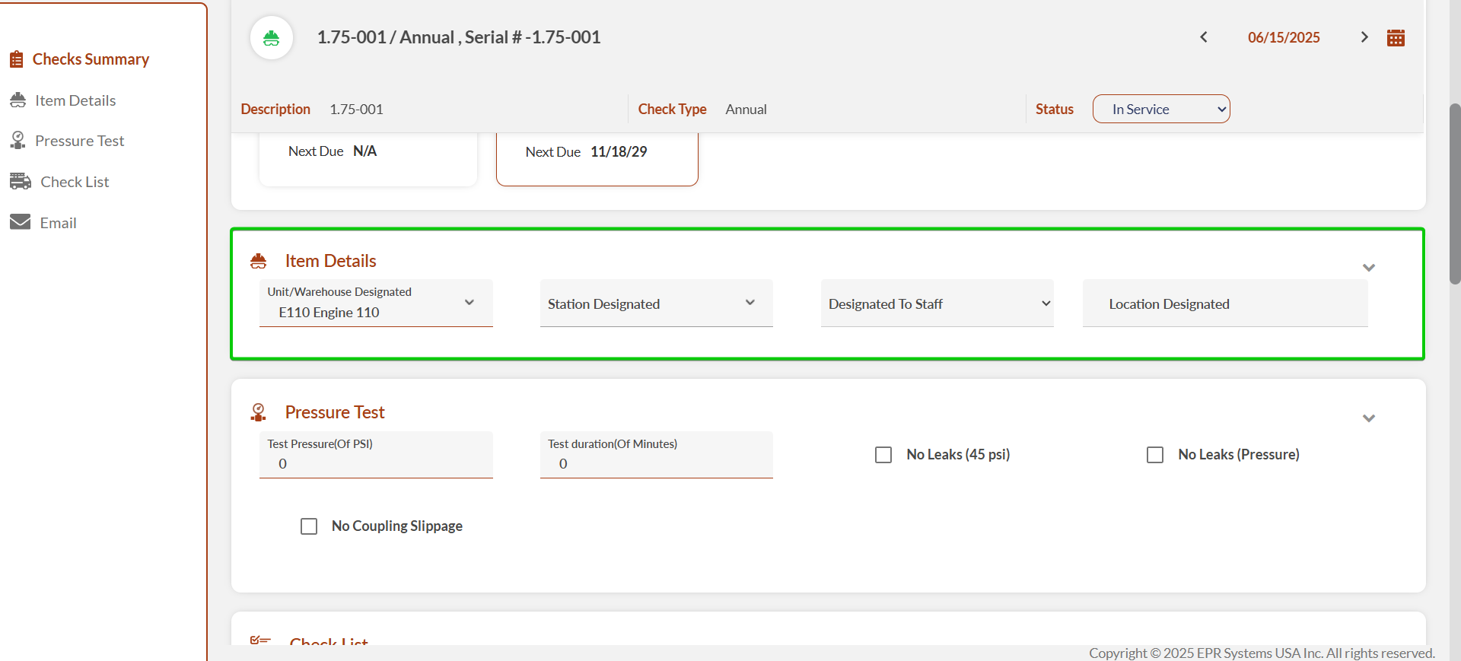This screenshot has height=661, width=1461.
Task: Select Check List in the sidebar menu
Action: coord(75,182)
